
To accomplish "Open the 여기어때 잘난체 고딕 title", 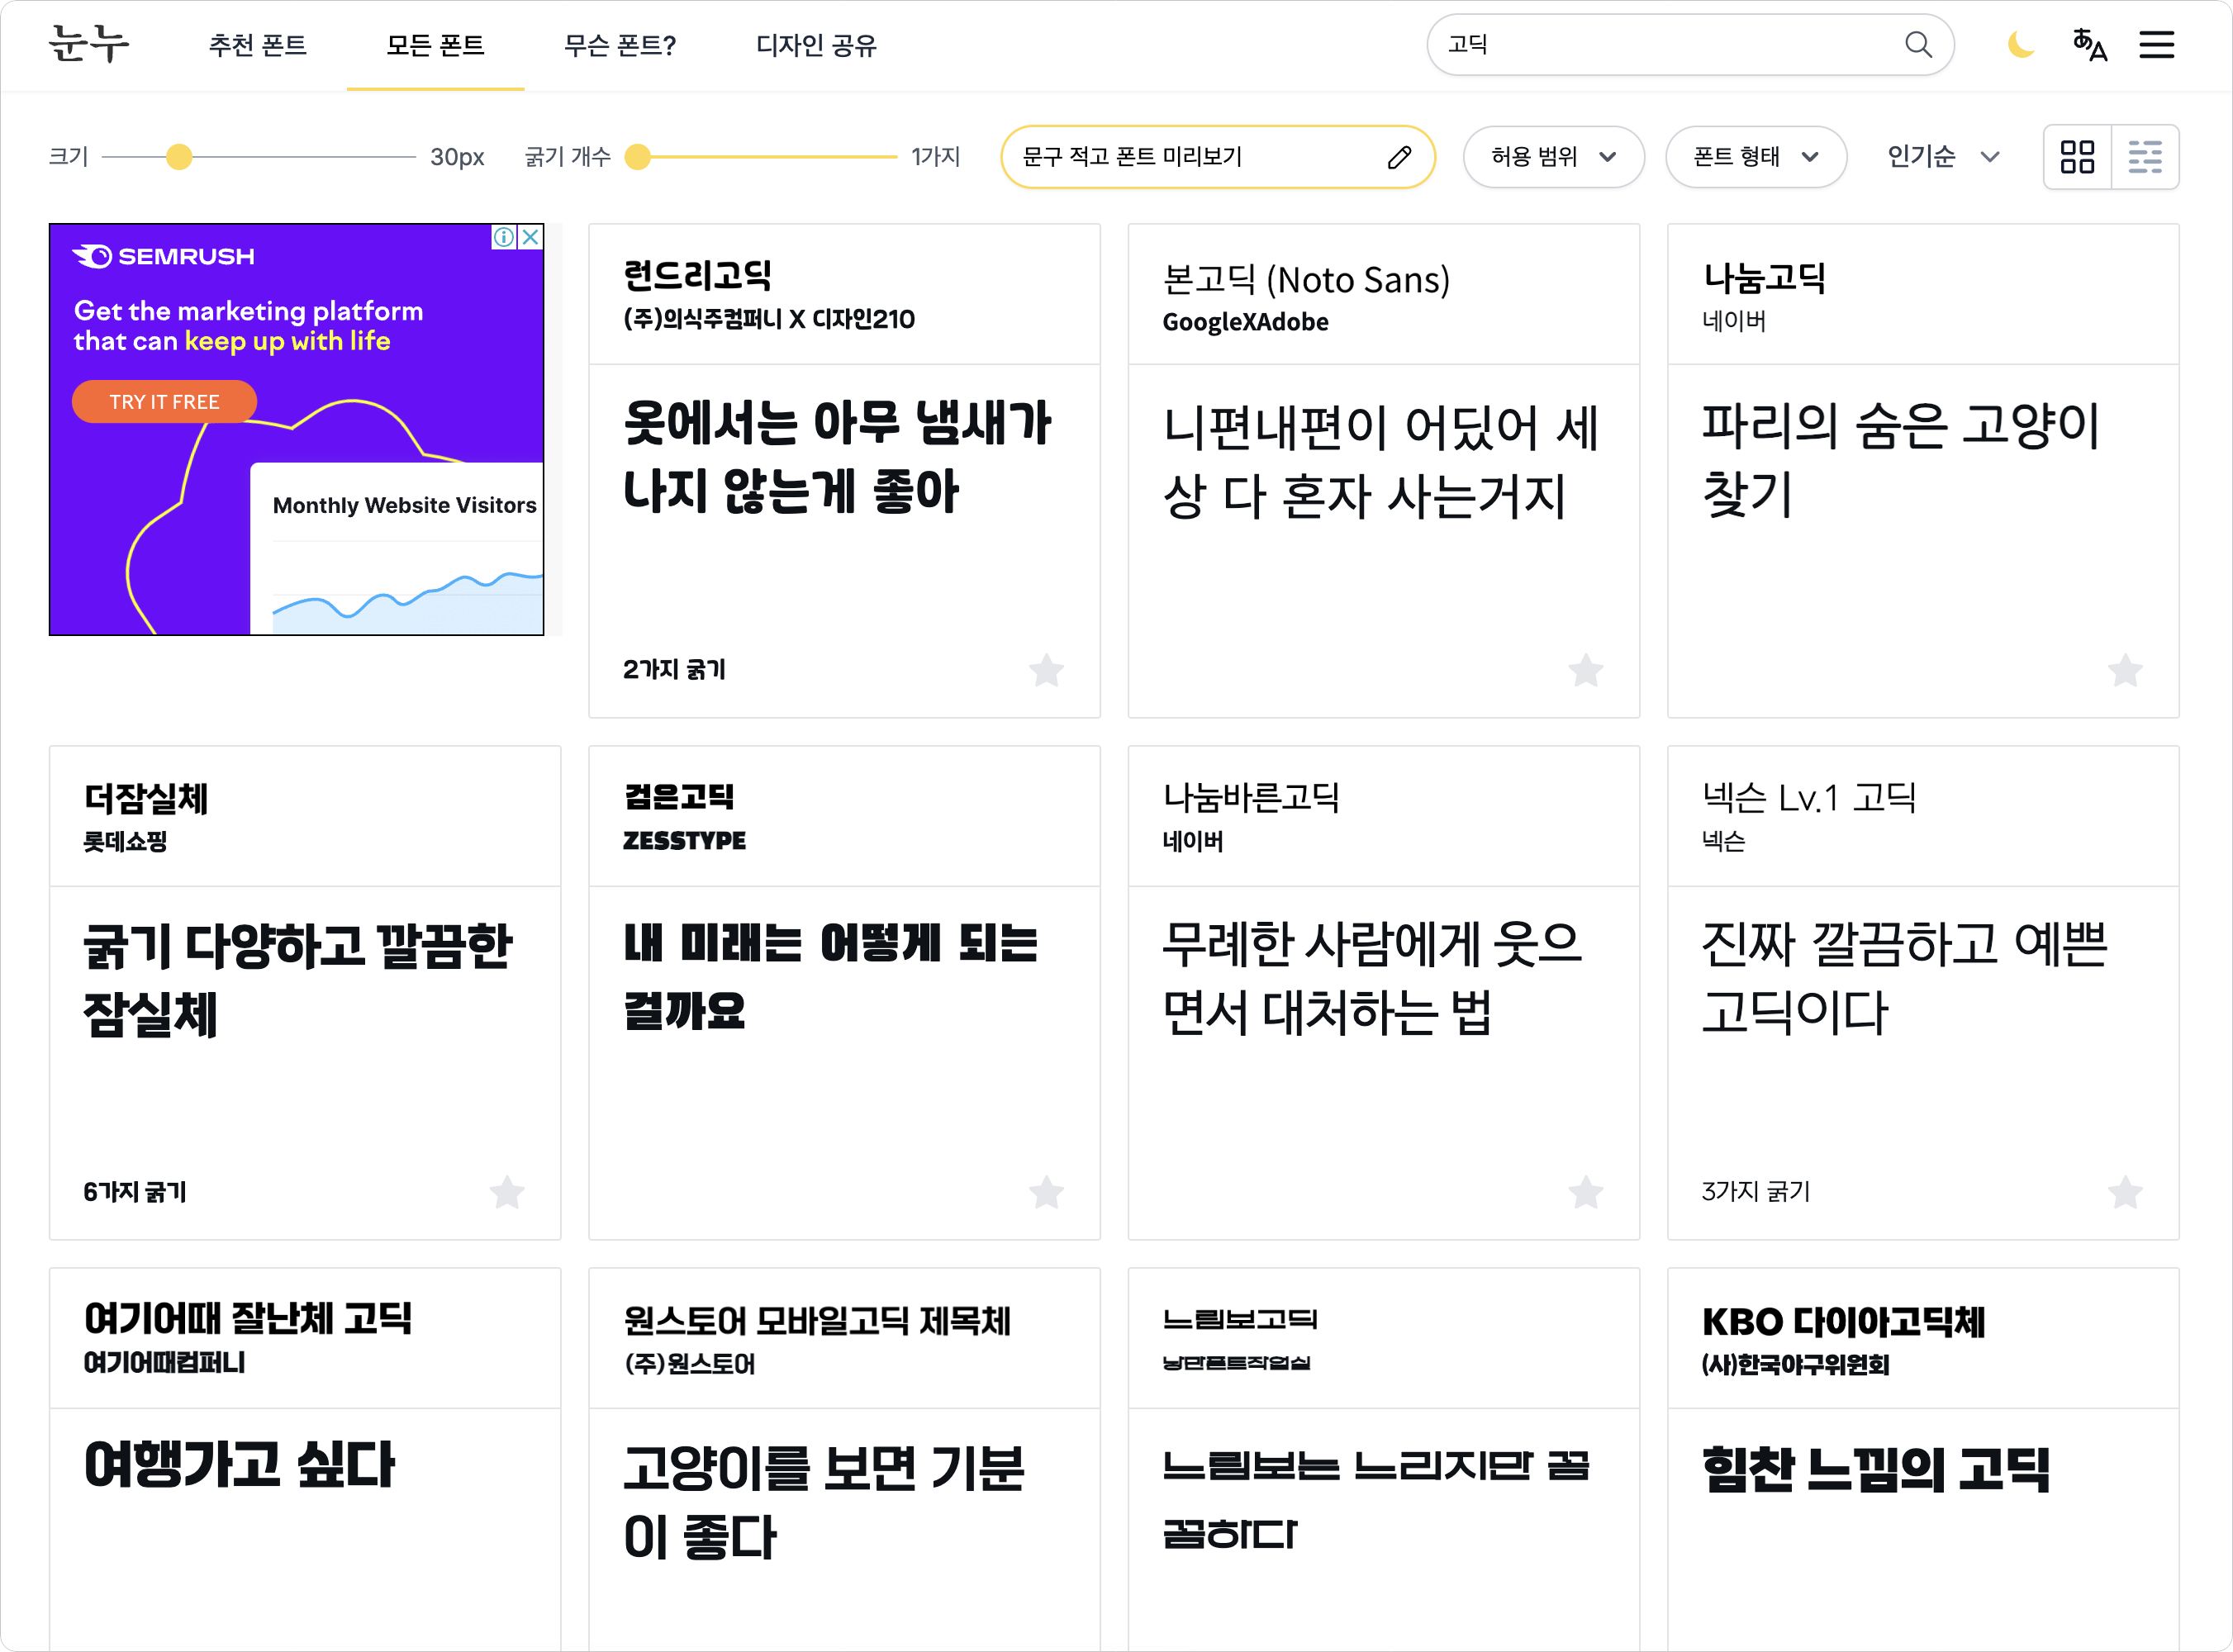I will point(248,1320).
